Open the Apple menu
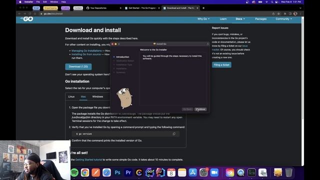This screenshot has height=180, width=320. pyautogui.click(x=20, y=2)
